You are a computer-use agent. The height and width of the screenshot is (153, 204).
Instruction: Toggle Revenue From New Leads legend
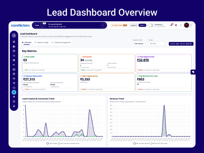(159, 143)
